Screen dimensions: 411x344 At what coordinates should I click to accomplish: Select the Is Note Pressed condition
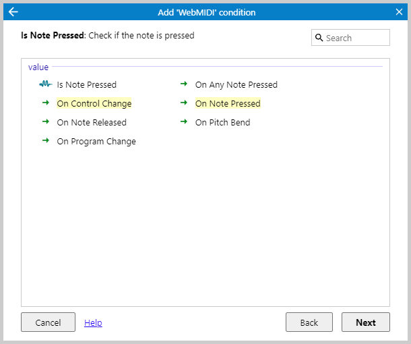[86, 85]
